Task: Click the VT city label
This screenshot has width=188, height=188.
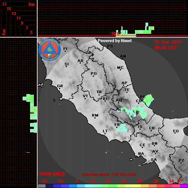Action: 85,96
